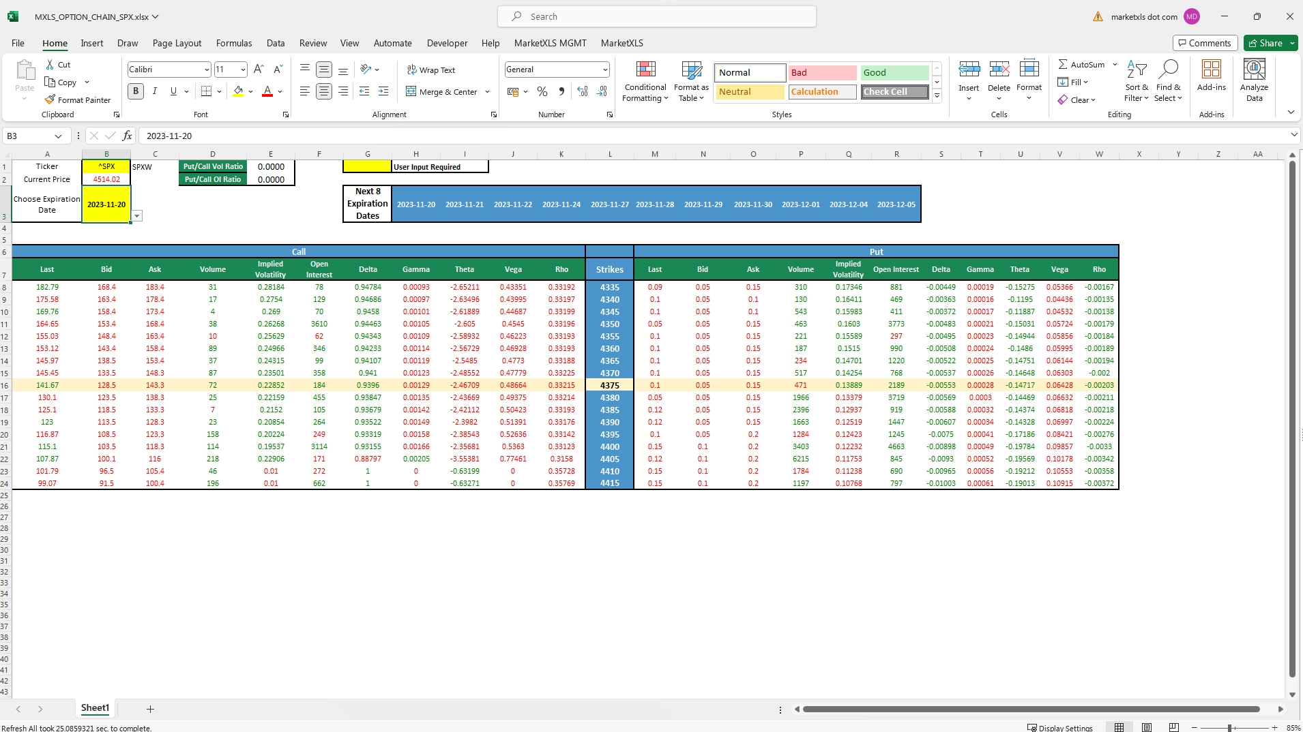Click the Format cells icon

tap(1029, 68)
